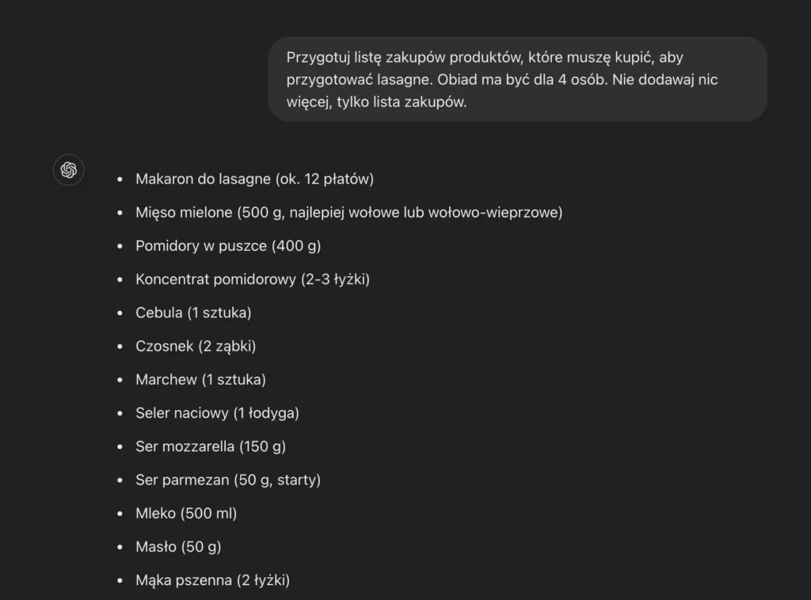Click the Masło (50 g) text

(x=178, y=547)
